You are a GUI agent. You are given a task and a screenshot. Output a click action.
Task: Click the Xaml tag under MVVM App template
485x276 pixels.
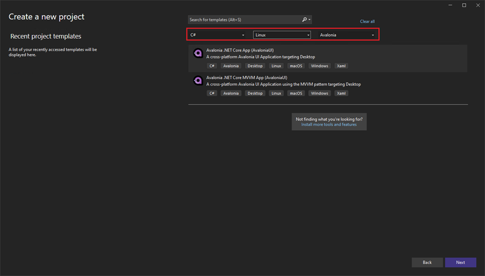coord(341,93)
